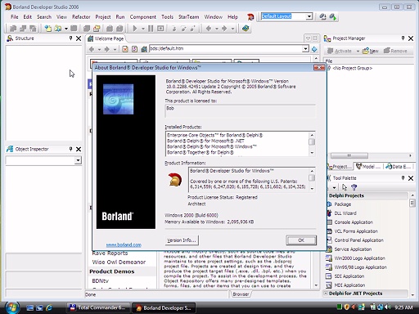Screen dimensions: 419x314
Task: Open the Tools menu
Action: 167,17
